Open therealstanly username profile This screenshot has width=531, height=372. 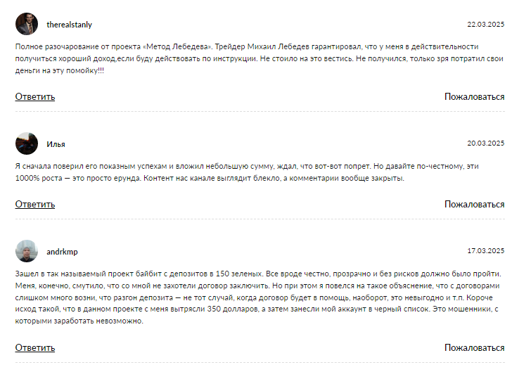pos(69,25)
